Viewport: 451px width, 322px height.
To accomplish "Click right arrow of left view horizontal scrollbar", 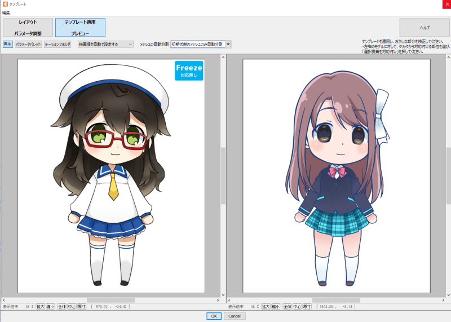I will pyautogui.click(x=218, y=300).
